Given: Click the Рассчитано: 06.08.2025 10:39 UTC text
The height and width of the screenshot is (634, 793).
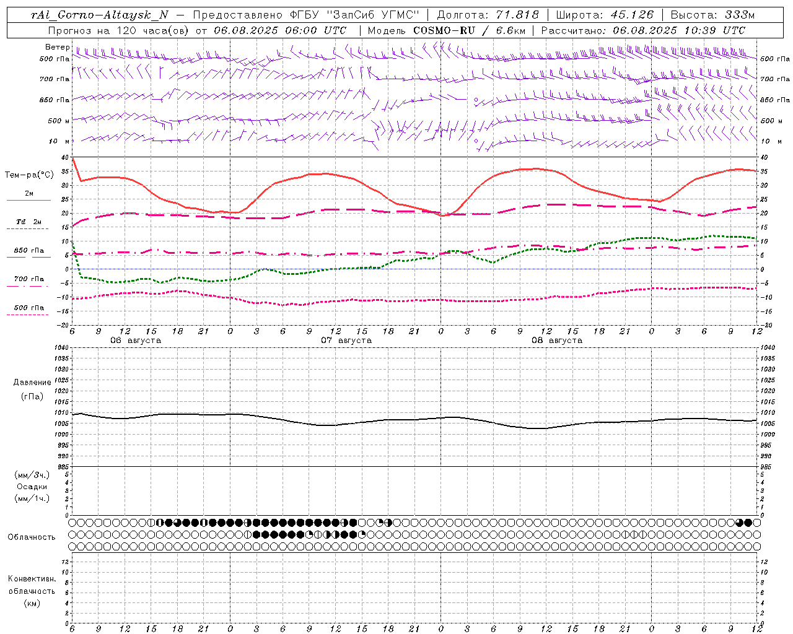Looking at the screenshot, I should coord(643,30).
